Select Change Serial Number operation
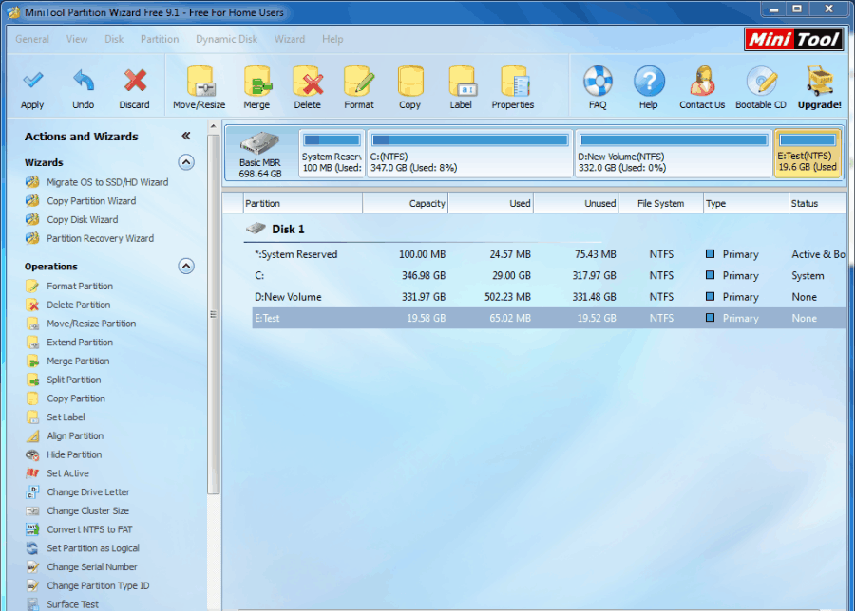This screenshot has height=611, width=855. [x=92, y=567]
